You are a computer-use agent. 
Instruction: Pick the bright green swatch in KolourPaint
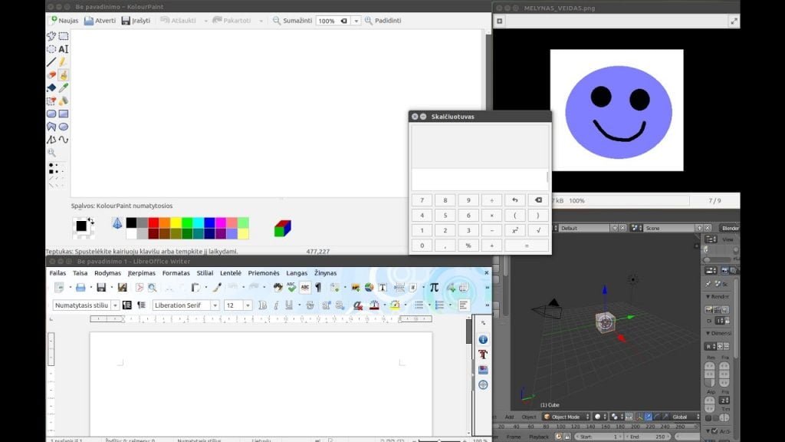pyautogui.click(x=187, y=223)
